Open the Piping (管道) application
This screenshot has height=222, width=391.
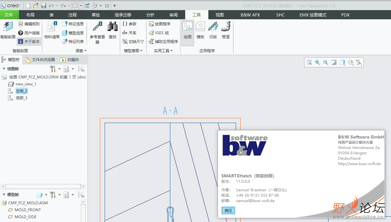pos(226,31)
